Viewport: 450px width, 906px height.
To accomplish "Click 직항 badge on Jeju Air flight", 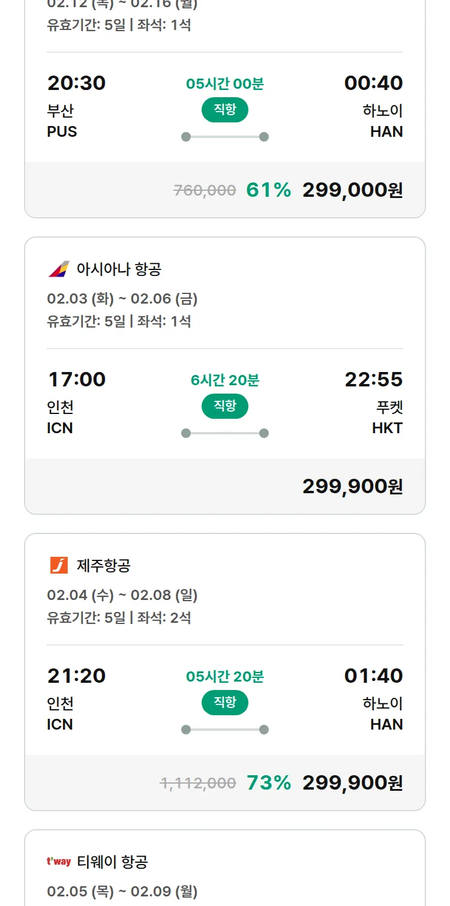I will 225,703.
